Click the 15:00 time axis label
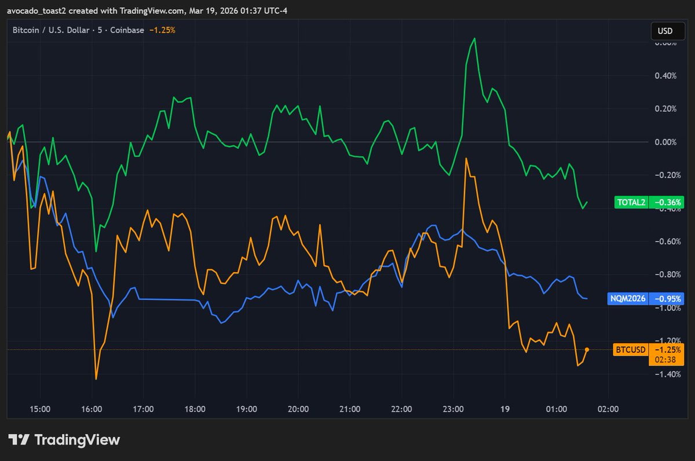Viewport: 695px width, 461px height. point(40,409)
